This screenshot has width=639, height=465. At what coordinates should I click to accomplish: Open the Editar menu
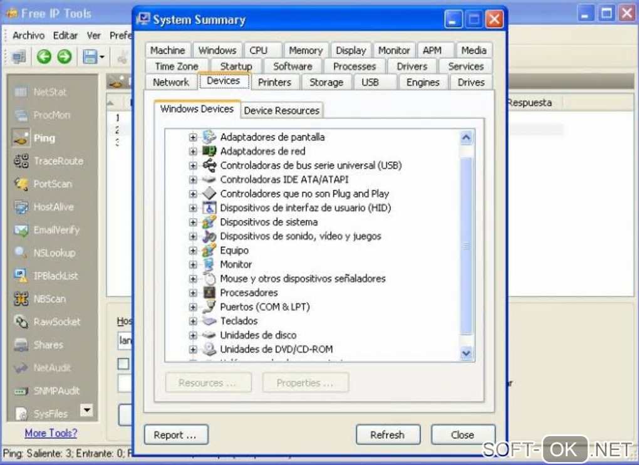pyautogui.click(x=65, y=36)
